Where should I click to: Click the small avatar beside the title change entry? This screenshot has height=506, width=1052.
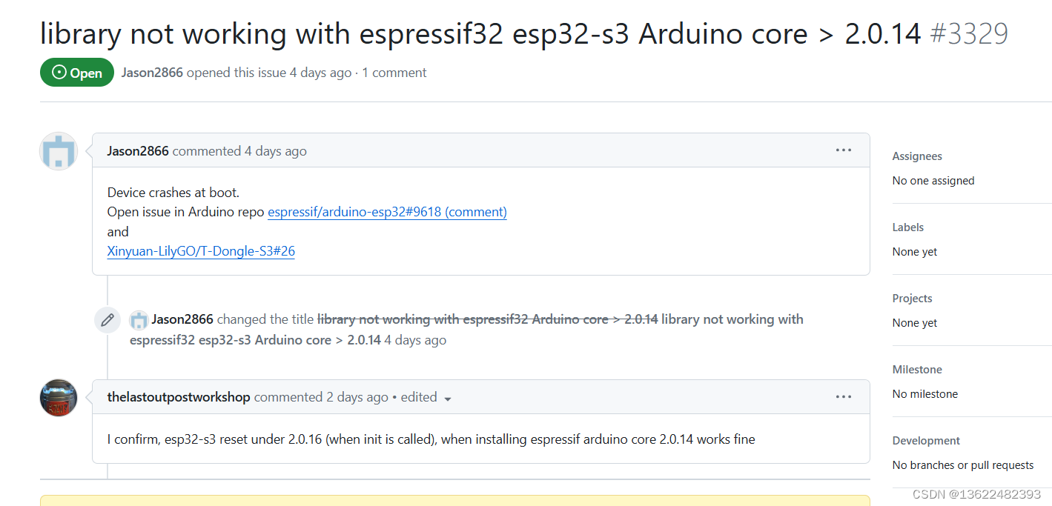pos(139,319)
